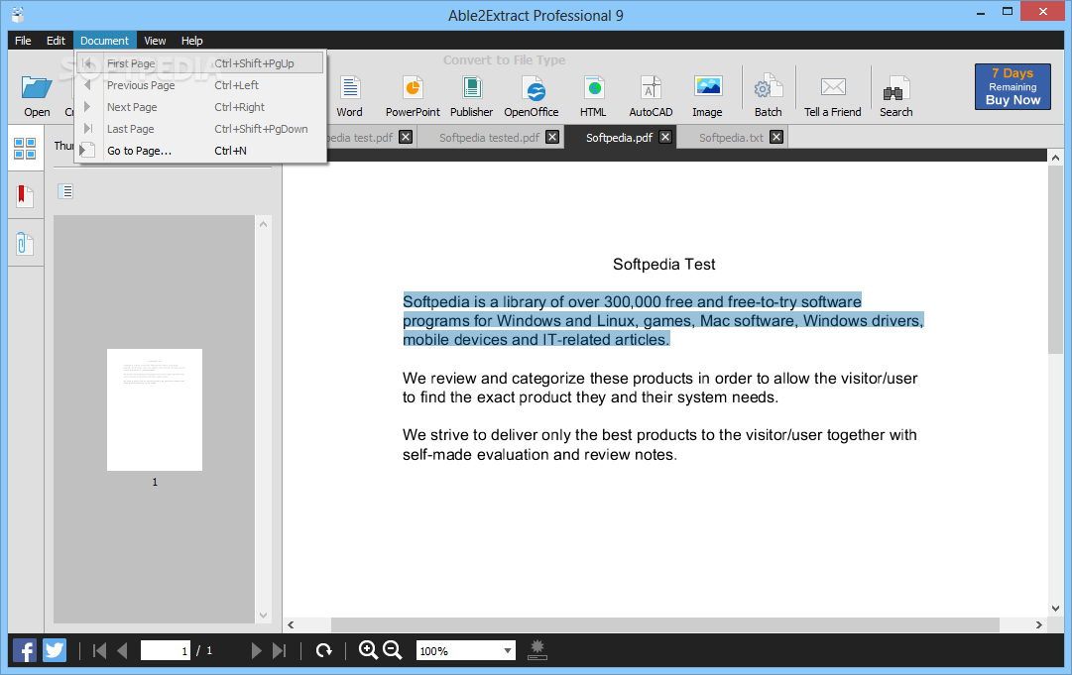Click document vertical scroll up arrow
Viewport: 1072px width, 675px height.
tap(1055, 158)
